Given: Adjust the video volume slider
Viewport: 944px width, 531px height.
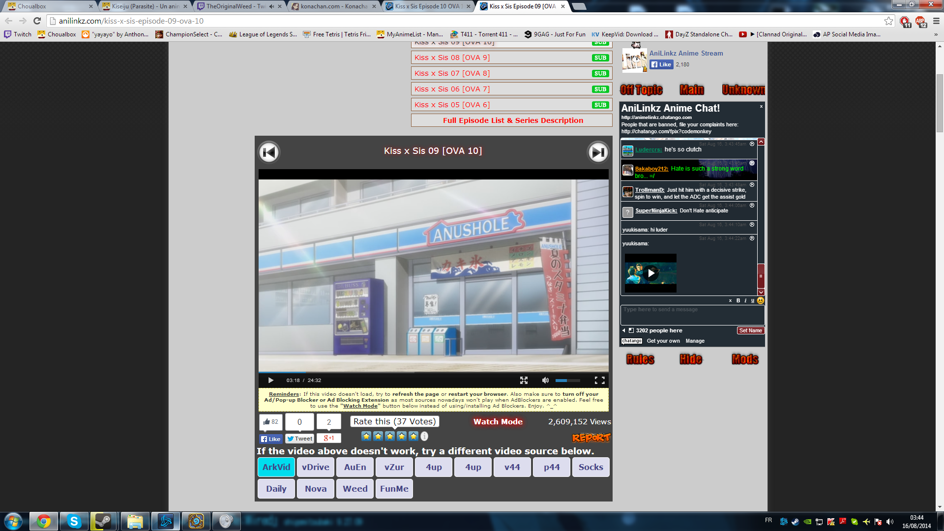Looking at the screenshot, I should coord(567,380).
